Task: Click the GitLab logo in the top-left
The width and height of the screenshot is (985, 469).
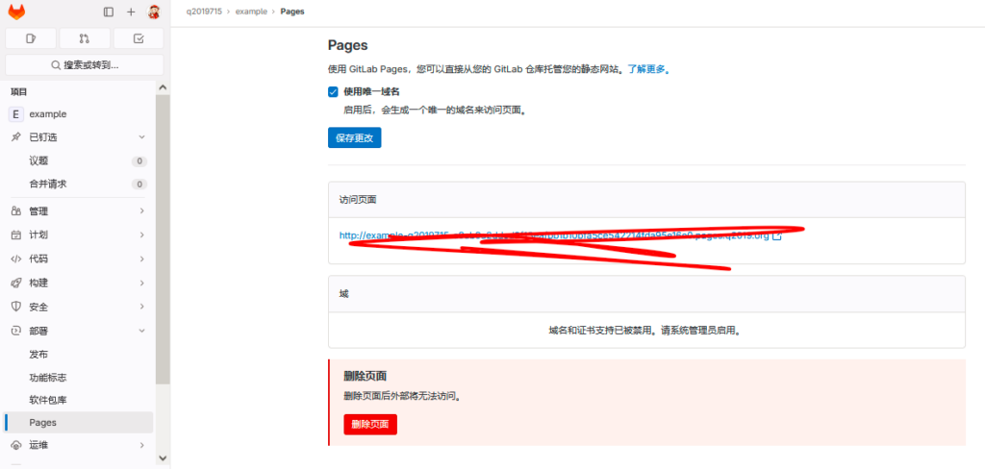Action: click(16, 12)
